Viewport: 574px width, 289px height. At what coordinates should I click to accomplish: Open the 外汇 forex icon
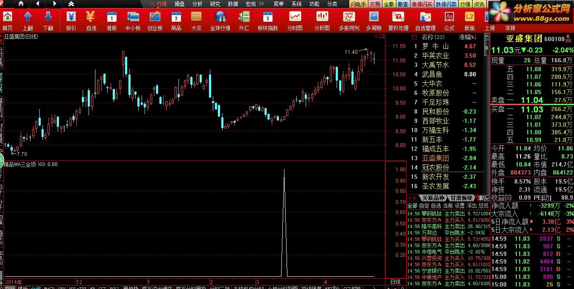pyautogui.click(x=244, y=21)
